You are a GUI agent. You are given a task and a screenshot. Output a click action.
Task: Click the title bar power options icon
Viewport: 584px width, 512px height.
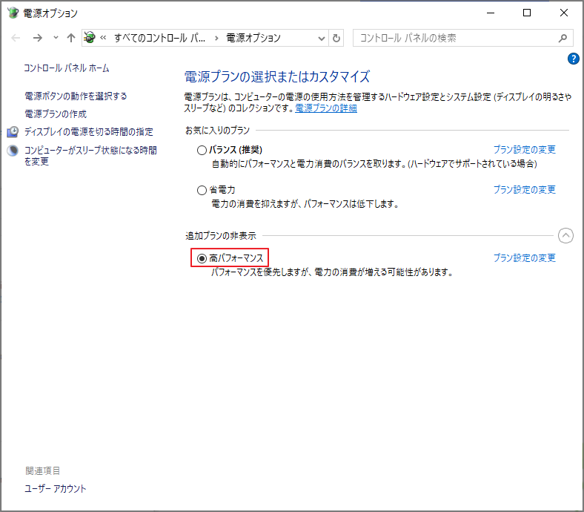pos(13,13)
